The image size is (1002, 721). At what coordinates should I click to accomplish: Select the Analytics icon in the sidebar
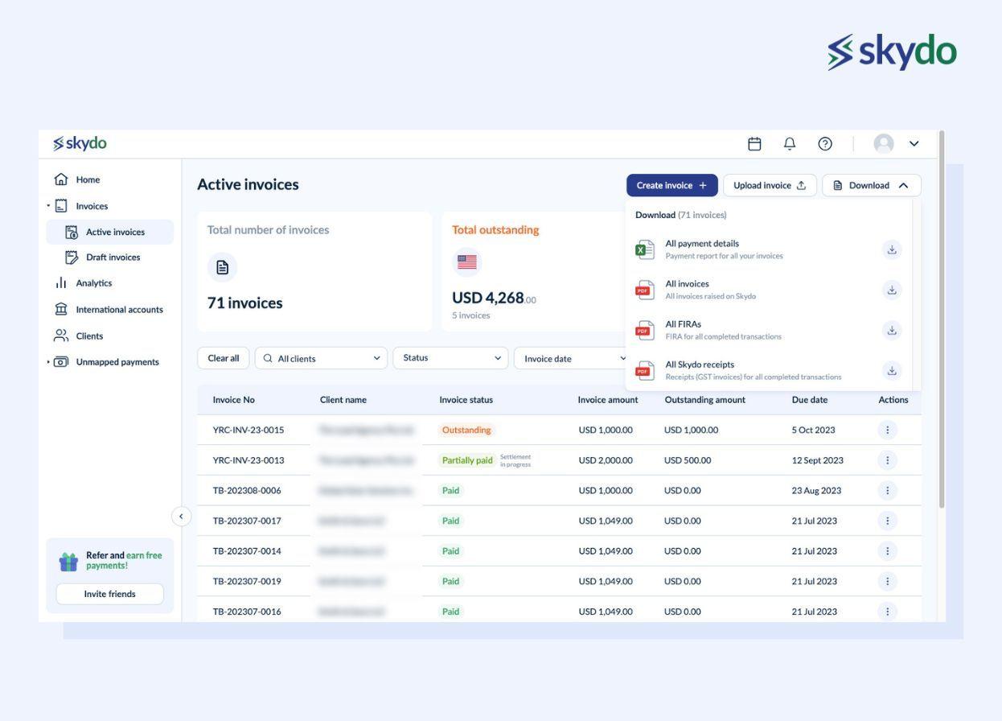pos(60,283)
